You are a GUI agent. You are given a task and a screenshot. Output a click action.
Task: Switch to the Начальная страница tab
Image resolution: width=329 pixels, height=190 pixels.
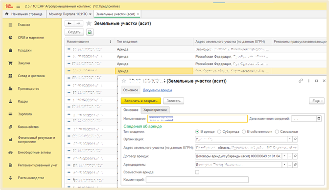pos(24,14)
